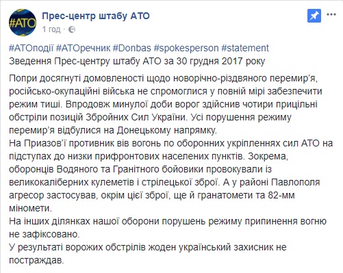Click the headline "Зведення Прес-центру штабу АТО"
The image size is (343, 273).
85,61
